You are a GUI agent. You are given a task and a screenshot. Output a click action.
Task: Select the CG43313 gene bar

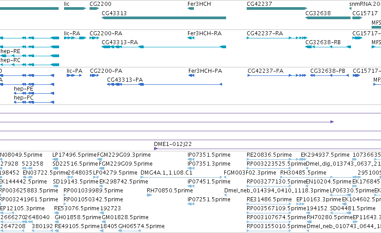pos(164,18)
